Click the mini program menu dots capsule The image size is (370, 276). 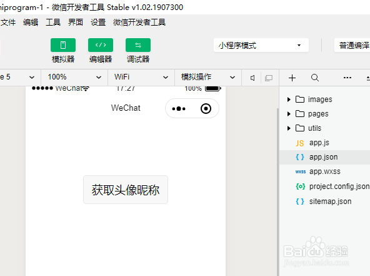179,109
